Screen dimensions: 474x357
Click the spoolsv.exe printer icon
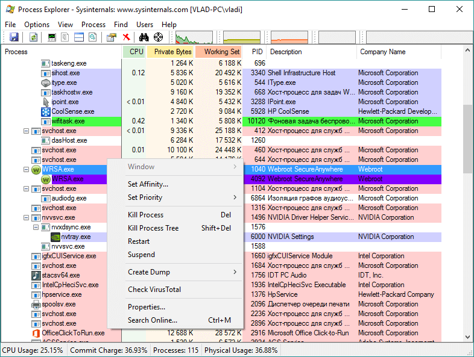pos(36,305)
